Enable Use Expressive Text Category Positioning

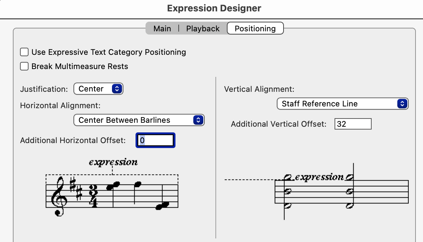(x=24, y=52)
